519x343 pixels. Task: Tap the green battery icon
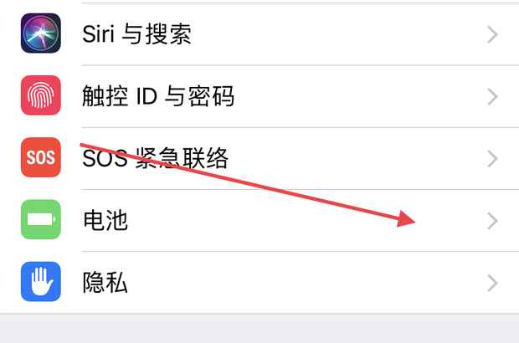pos(41,220)
